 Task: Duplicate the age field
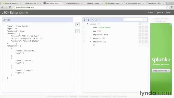coord(143,31)
